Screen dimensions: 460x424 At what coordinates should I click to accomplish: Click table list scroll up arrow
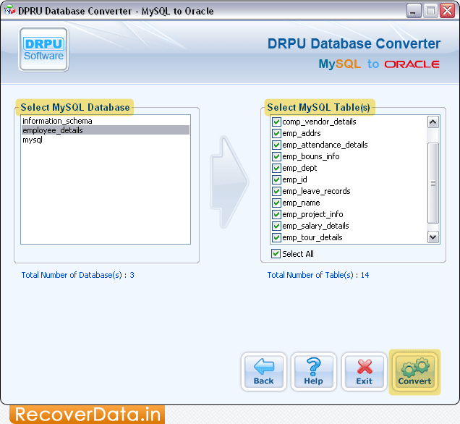tap(433, 122)
